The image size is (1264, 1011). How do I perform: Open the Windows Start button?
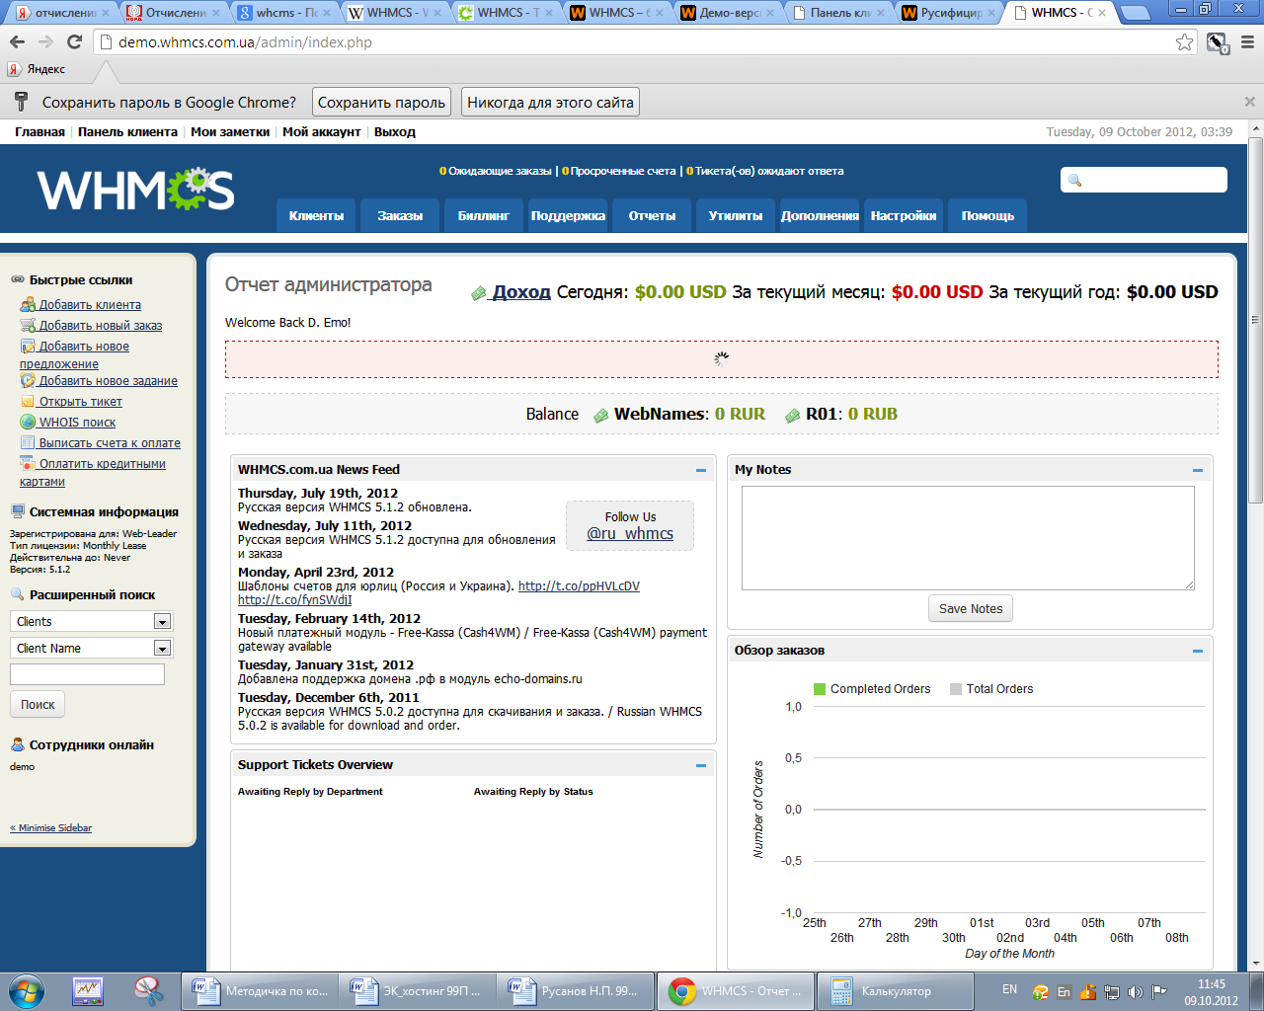point(26,991)
